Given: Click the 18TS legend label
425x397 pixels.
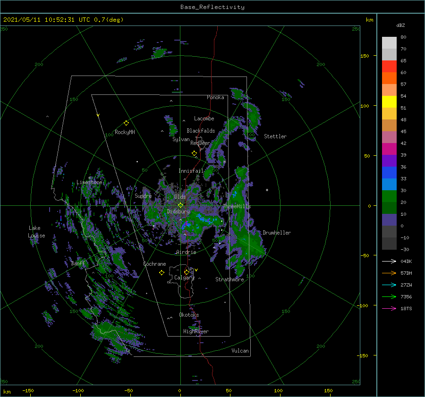Looking at the screenshot, I should click(406, 308).
